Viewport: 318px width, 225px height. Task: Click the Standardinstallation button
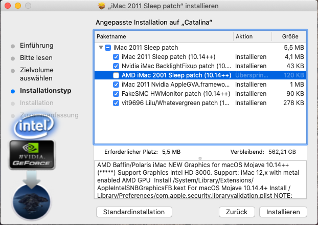tap(134, 212)
